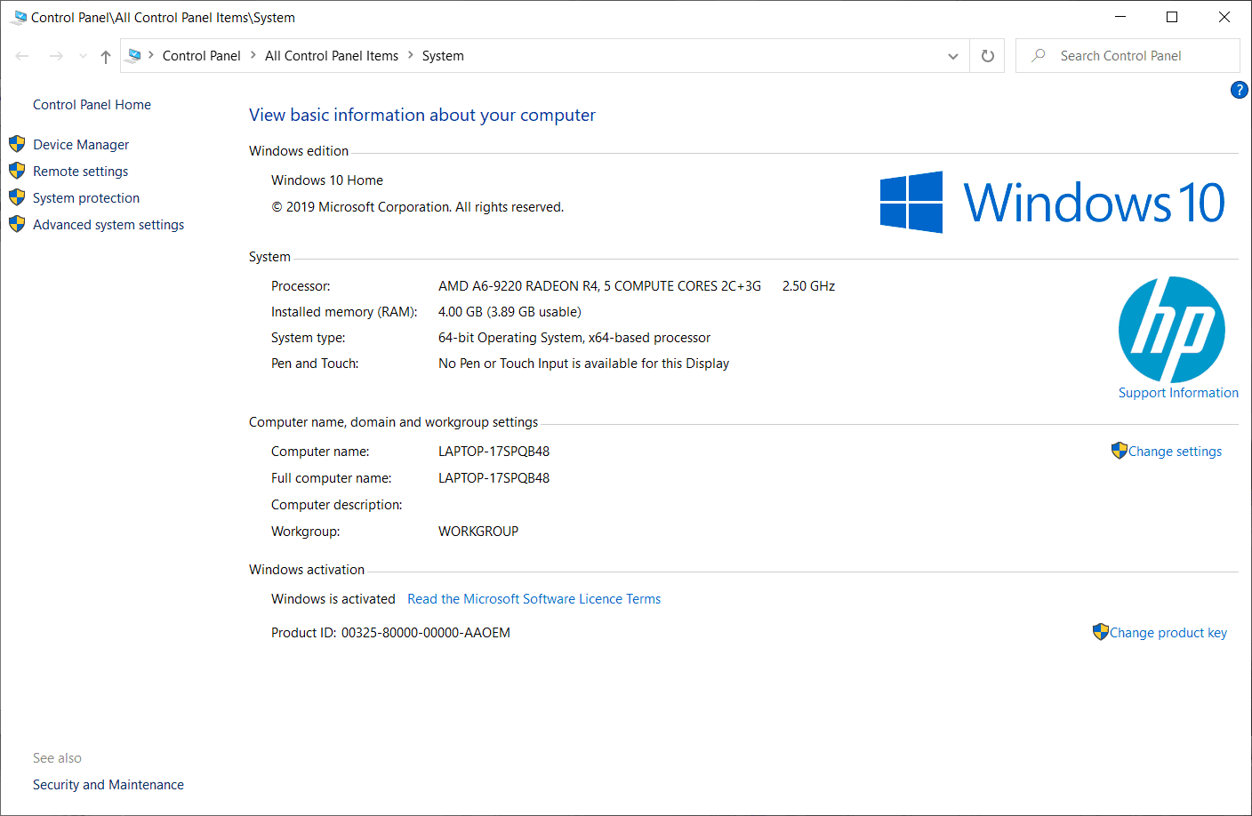Read the Microsoft Software Licence Terms
The image size is (1252, 816).
tap(534, 599)
